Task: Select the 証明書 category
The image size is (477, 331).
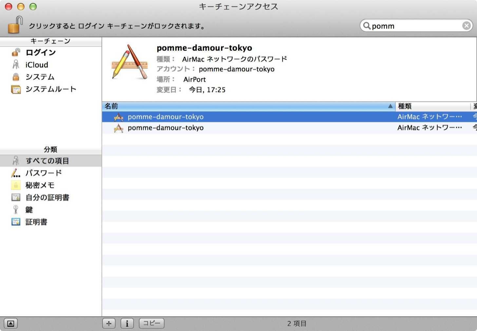Action: pos(51,222)
